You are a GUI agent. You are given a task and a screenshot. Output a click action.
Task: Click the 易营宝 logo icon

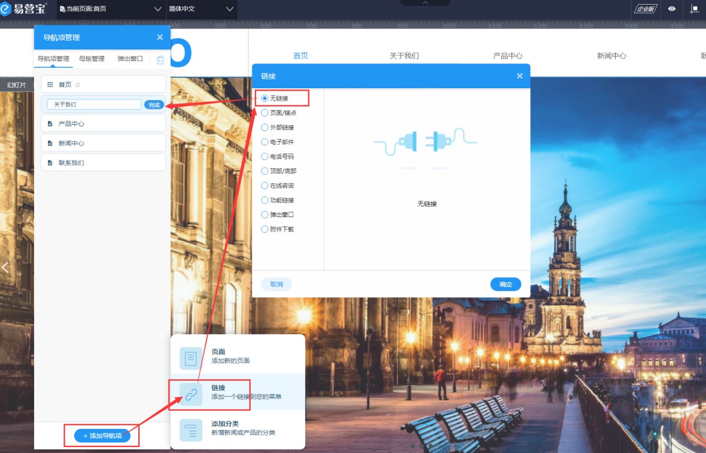pos(6,9)
